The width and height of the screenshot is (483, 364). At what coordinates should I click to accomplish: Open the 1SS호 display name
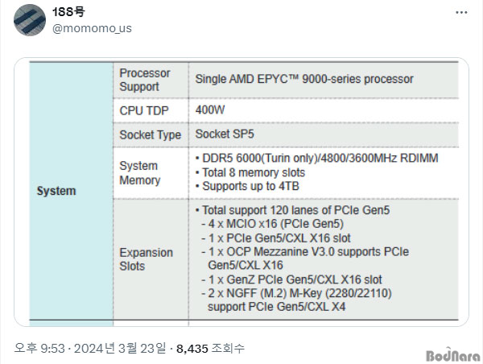pyautogui.click(x=68, y=12)
